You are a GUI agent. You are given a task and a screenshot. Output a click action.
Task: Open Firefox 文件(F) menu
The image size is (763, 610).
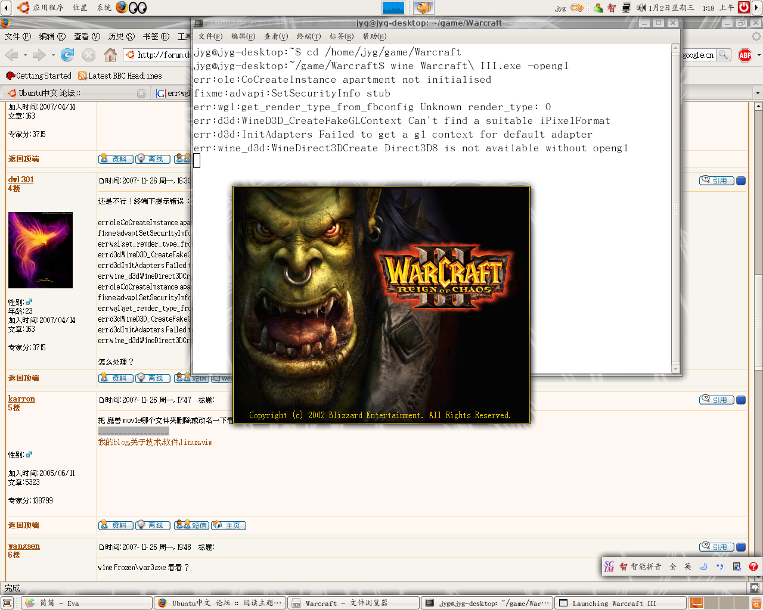(18, 36)
